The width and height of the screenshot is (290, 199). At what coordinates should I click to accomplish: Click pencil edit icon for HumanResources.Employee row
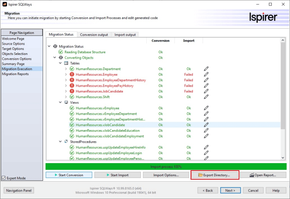[x=206, y=74]
